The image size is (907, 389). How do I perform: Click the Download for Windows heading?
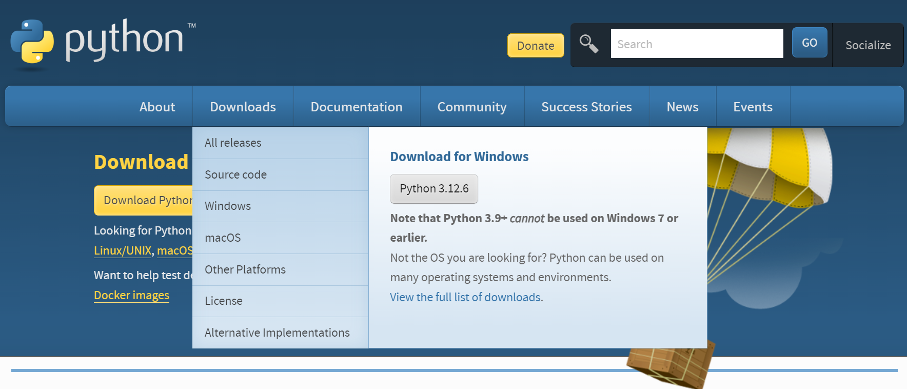[x=459, y=157]
